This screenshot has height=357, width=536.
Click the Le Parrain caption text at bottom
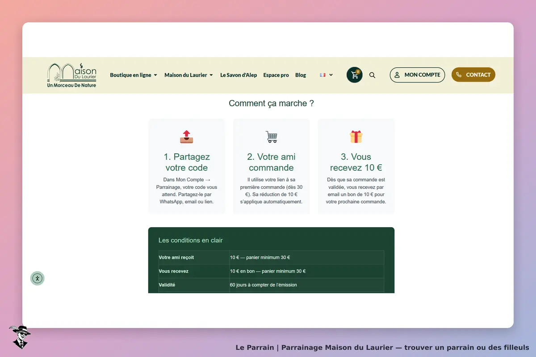382,347
